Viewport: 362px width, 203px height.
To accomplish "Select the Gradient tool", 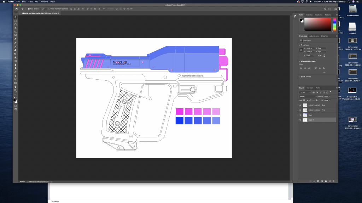I will (16, 61).
